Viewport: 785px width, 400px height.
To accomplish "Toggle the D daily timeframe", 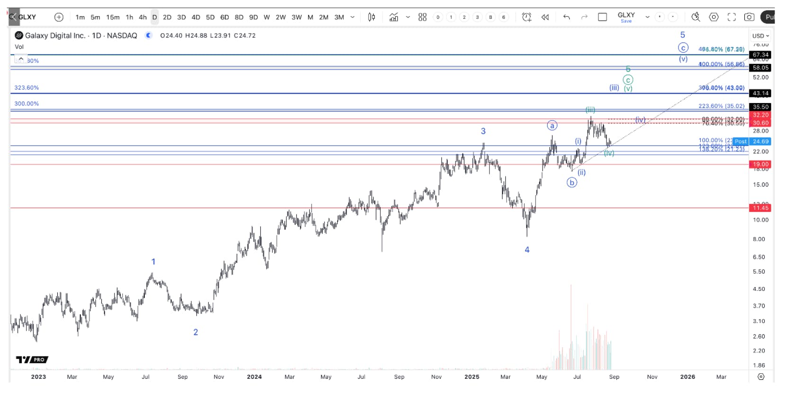I will pos(154,17).
